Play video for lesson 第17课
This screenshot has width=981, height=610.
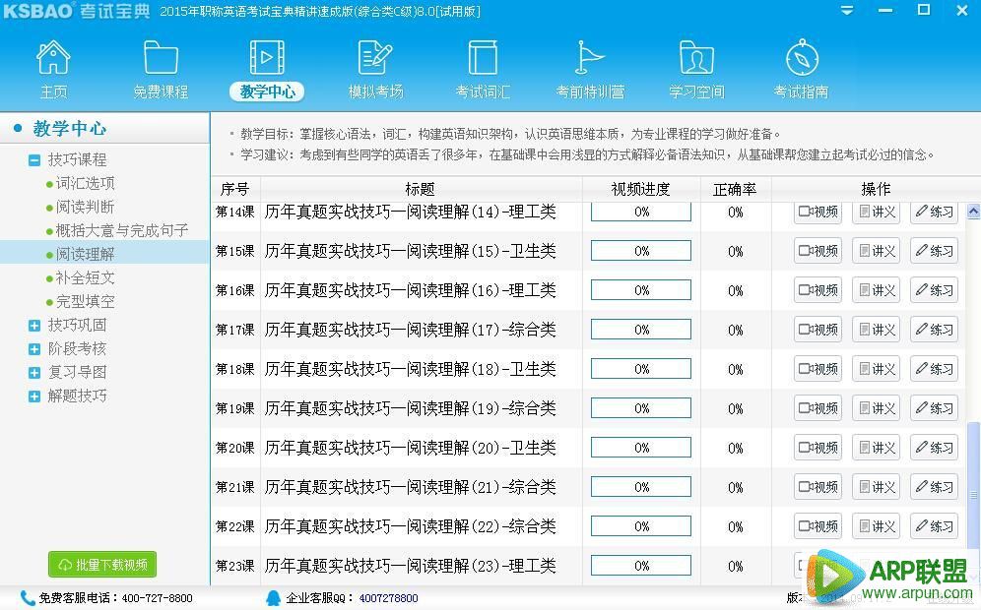(x=817, y=330)
